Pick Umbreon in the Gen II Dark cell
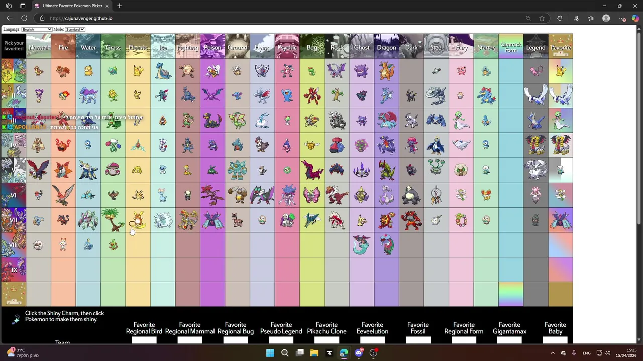The height and width of the screenshot is (361, 643). pyautogui.click(x=411, y=95)
